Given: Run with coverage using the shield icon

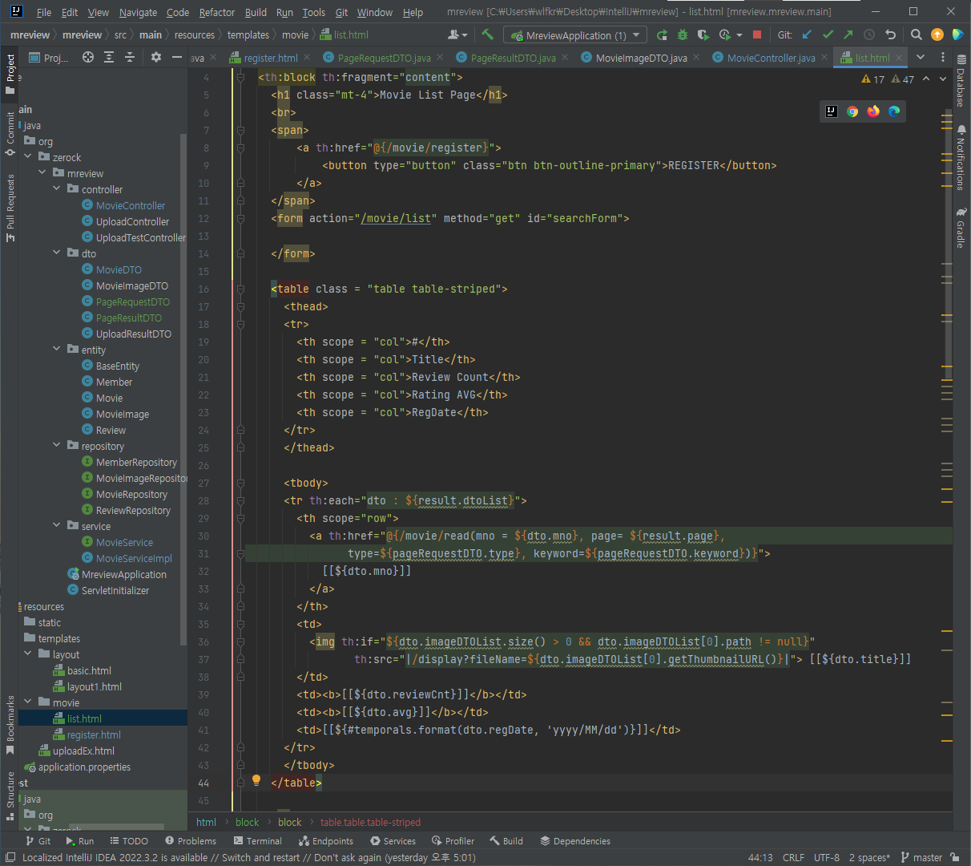Looking at the screenshot, I should [703, 34].
